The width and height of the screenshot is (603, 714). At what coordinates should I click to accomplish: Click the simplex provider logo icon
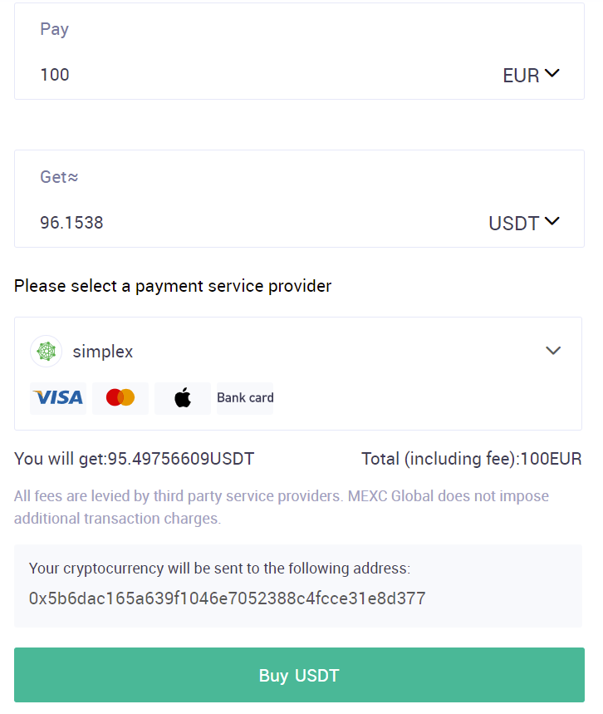(47, 352)
